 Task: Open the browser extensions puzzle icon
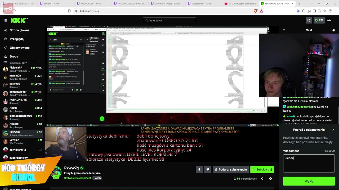coord(304,11)
